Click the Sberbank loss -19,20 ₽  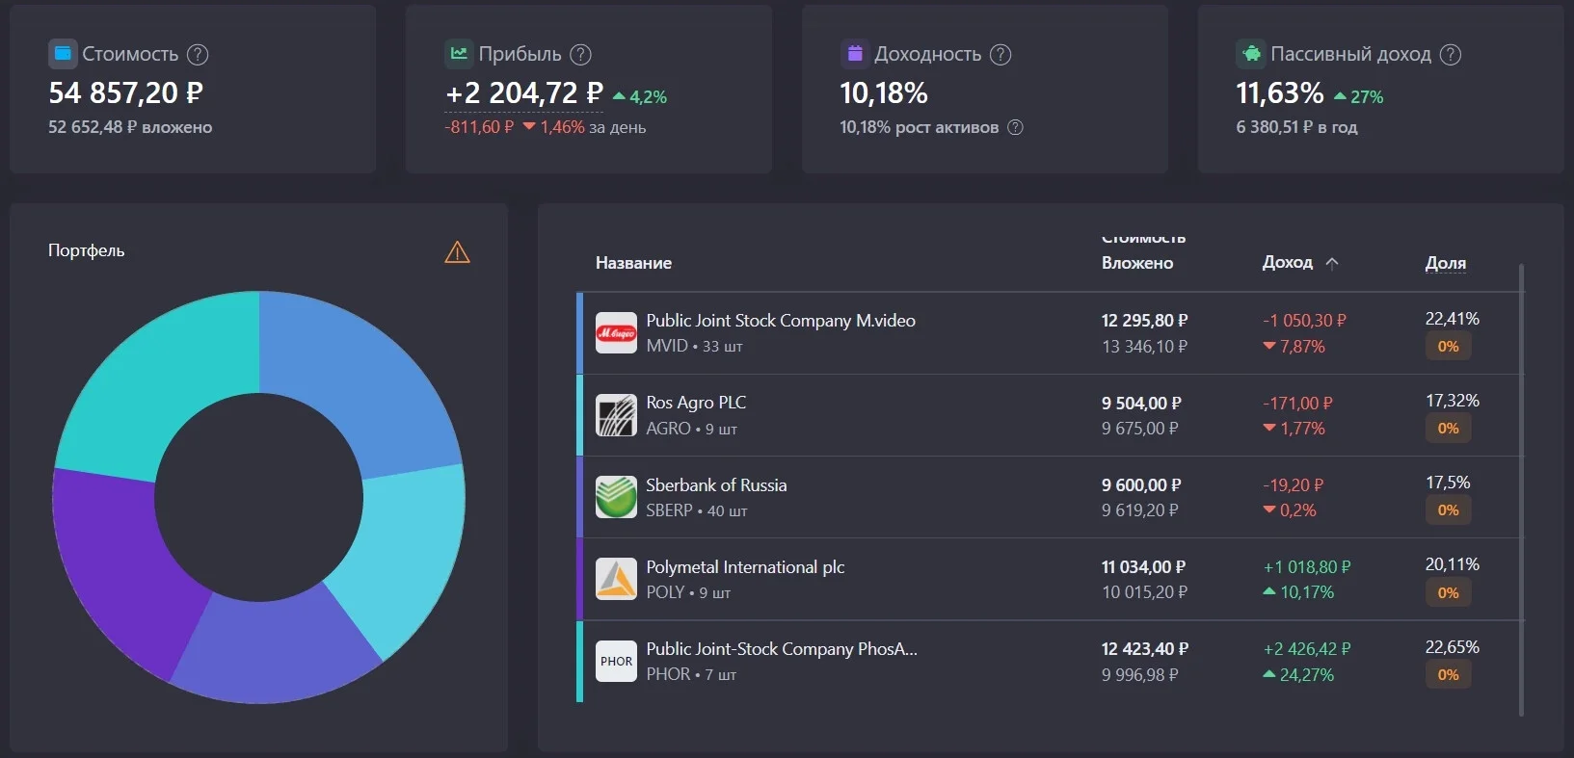point(1294,485)
